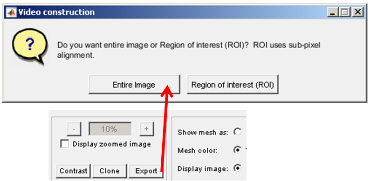This screenshot has width=370, height=181.
Task: Close the Video construction dialog
Action: [358, 12]
